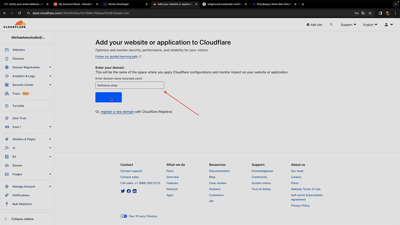Expand Domain Registration submenu arrow
This screenshot has height=225, width=400.
[50, 67]
